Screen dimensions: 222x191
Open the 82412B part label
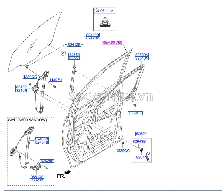click(74, 45)
